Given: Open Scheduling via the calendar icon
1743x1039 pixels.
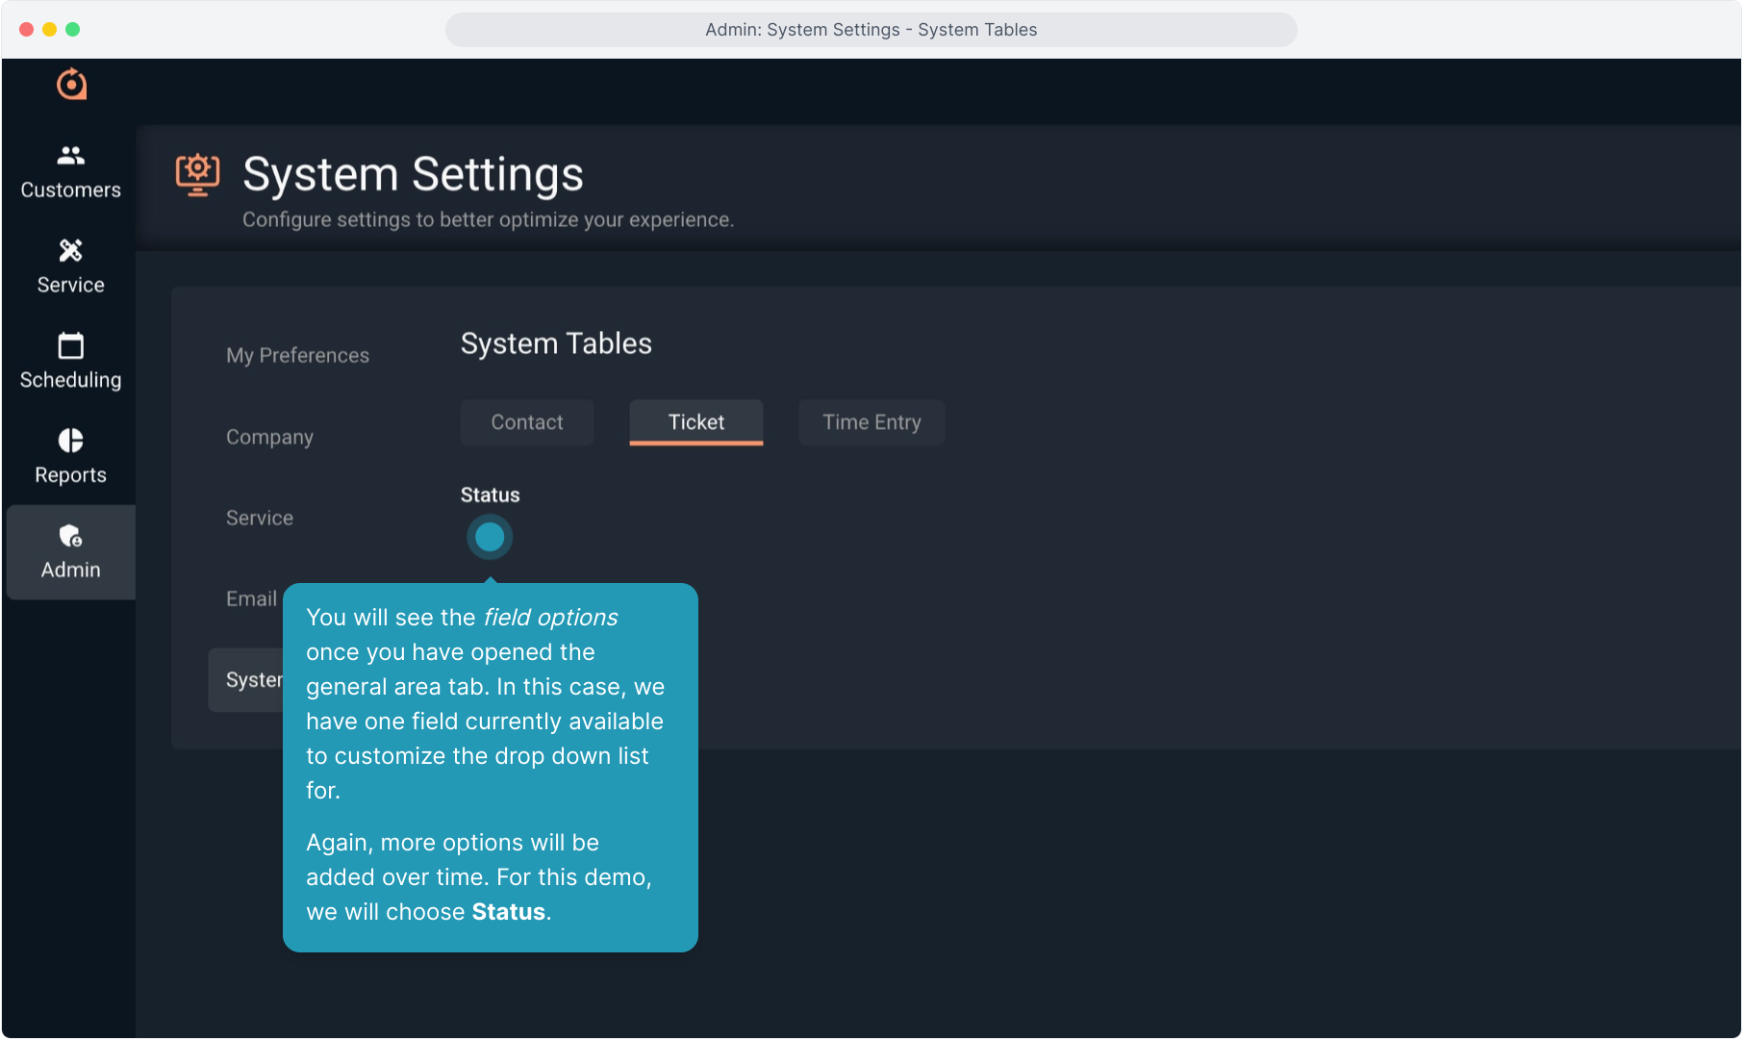Looking at the screenshot, I should click(x=70, y=345).
